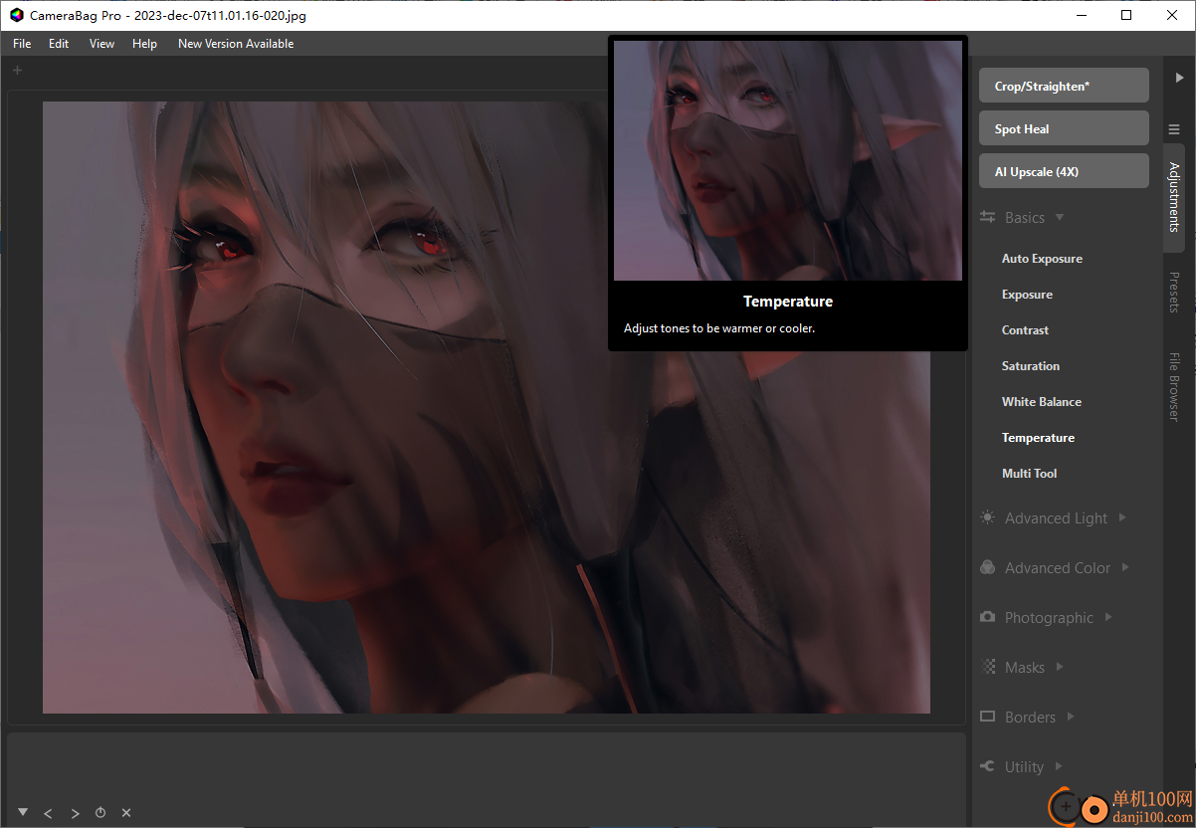
Task: Click the Photographic camera icon
Action: (x=987, y=617)
